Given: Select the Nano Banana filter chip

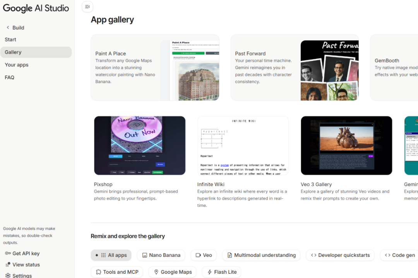Looking at the screenshot, I should tap(161, 255).
